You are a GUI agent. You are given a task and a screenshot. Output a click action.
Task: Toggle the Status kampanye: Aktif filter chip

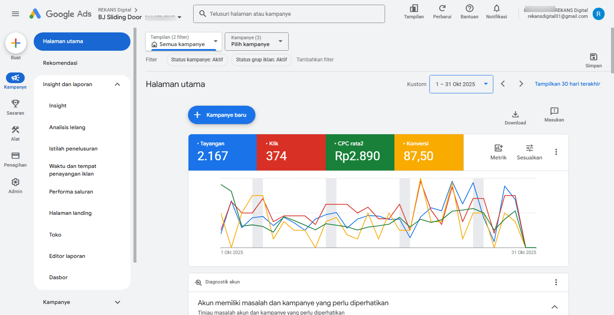[x=197, y=60]
